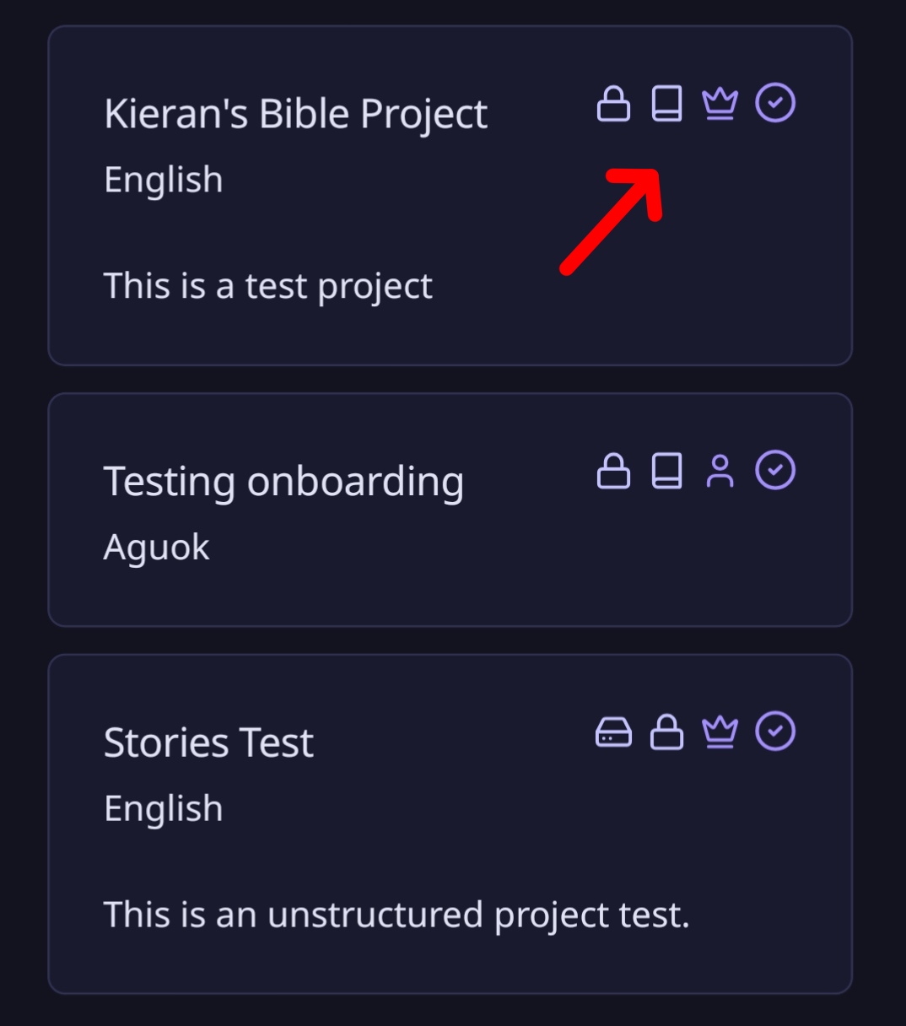906x1026 pixels.
Task: Click crown icon on Kieran's Bible Project
Action: click(720, 105)
